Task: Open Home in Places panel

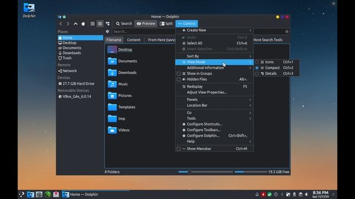Action: (80, 38)
